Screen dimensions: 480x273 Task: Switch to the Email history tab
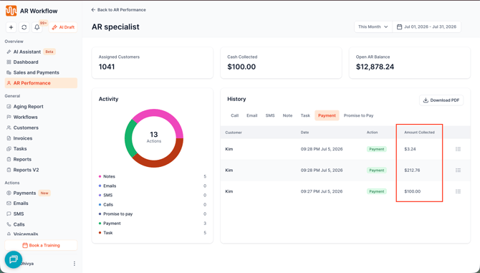pyautogui.click(x=252, y=115)
